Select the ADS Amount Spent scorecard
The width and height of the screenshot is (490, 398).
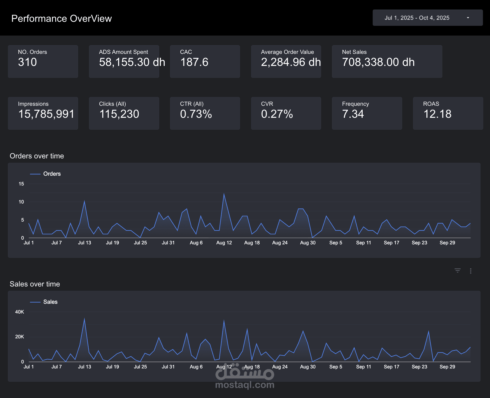[x=124, y=61]
